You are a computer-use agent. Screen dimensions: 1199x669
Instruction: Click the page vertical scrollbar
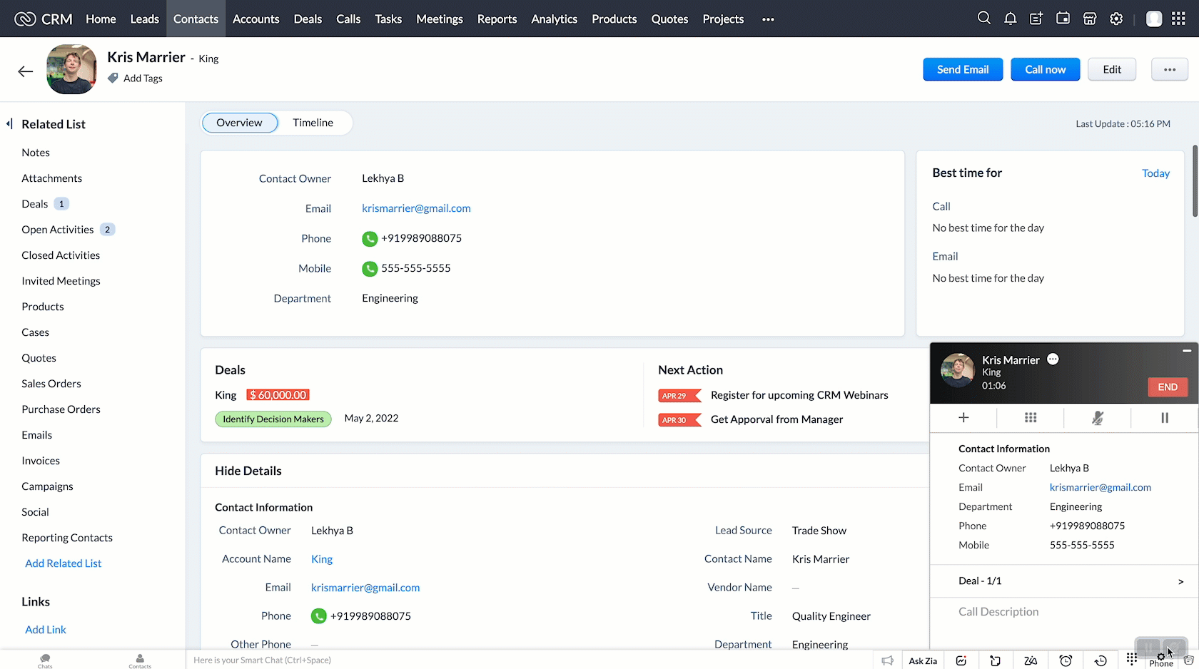pos(1195,182)
